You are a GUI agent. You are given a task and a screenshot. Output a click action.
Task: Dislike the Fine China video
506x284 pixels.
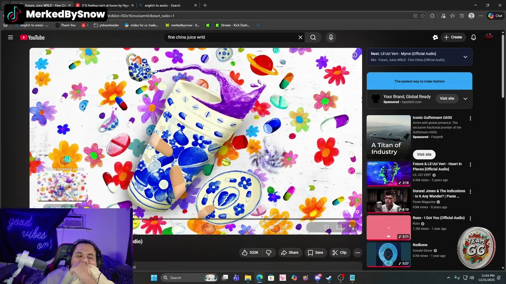(x=269, y=252)
